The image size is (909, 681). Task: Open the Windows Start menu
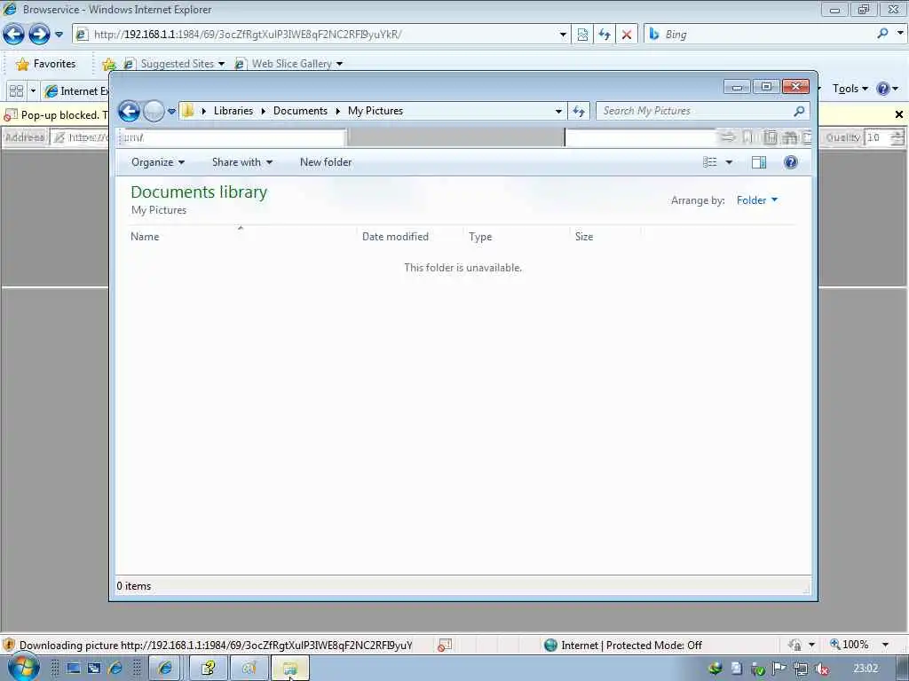(x=23, y=669)
